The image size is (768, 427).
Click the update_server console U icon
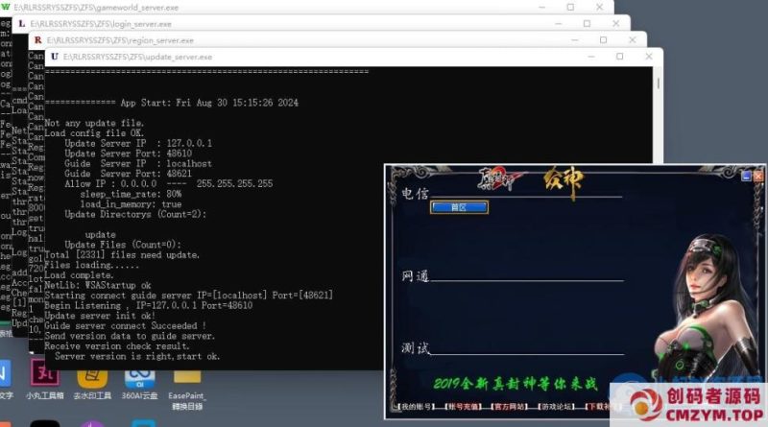click(x=54, y=58)
